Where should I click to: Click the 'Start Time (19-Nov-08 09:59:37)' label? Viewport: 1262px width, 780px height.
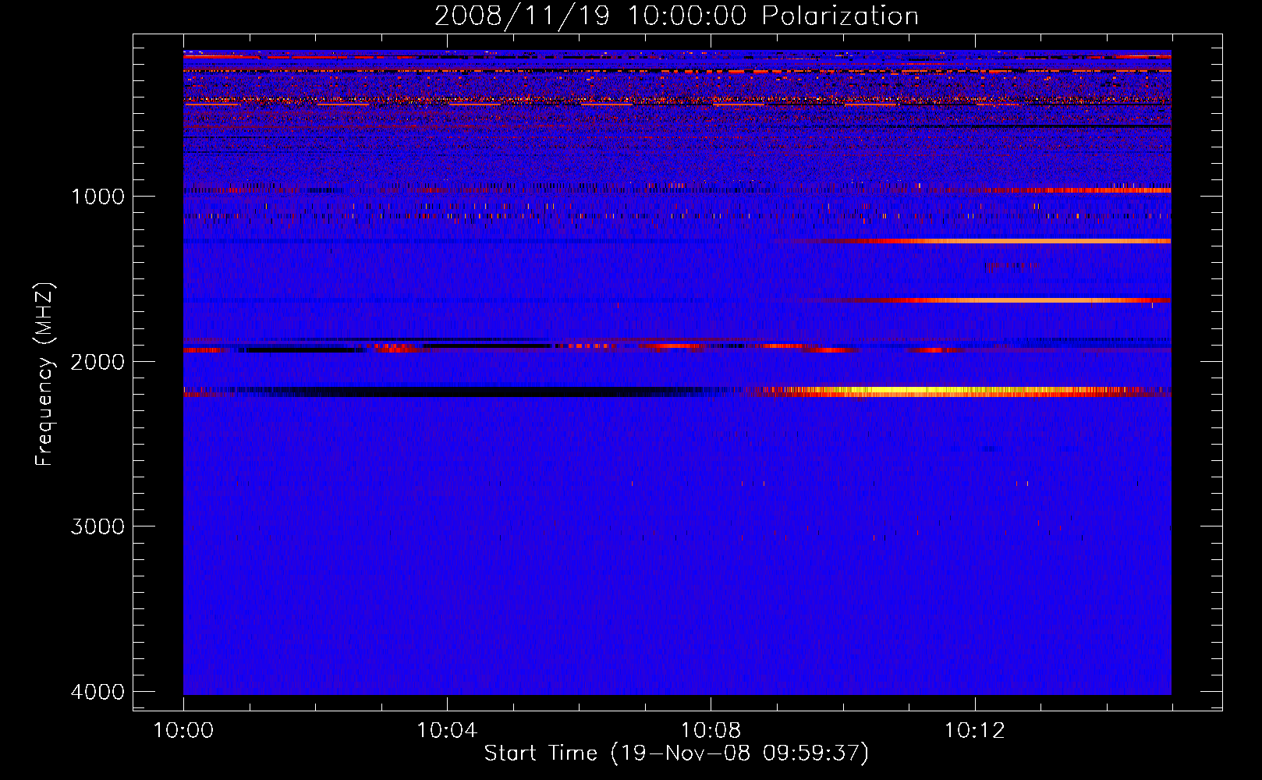coord(676,753)
